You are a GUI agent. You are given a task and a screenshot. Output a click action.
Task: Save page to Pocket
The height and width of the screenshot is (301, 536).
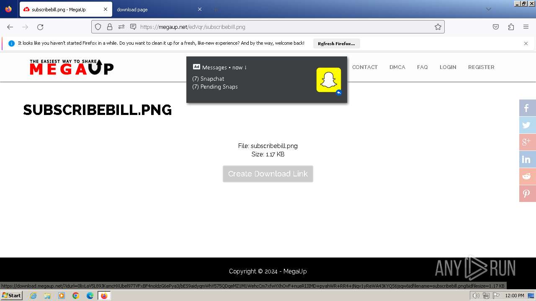pyautogui.click(x=496, y=27)
